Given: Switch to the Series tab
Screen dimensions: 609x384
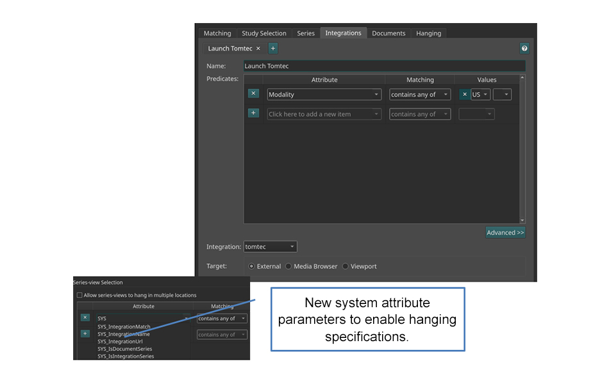Looking at the screenshot, I should tap(306, 33).
